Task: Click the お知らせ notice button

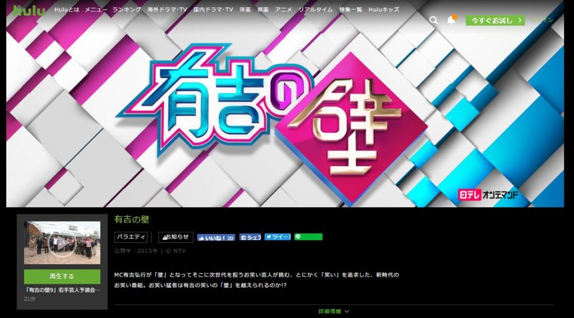Action: [175, 237]
